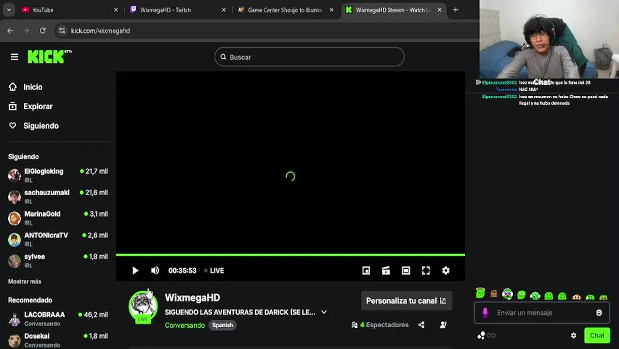Viewport: 619px width, 349px height.
Task: Switch to WixmegaHD - Twitch tab
Action: point(176,10)
